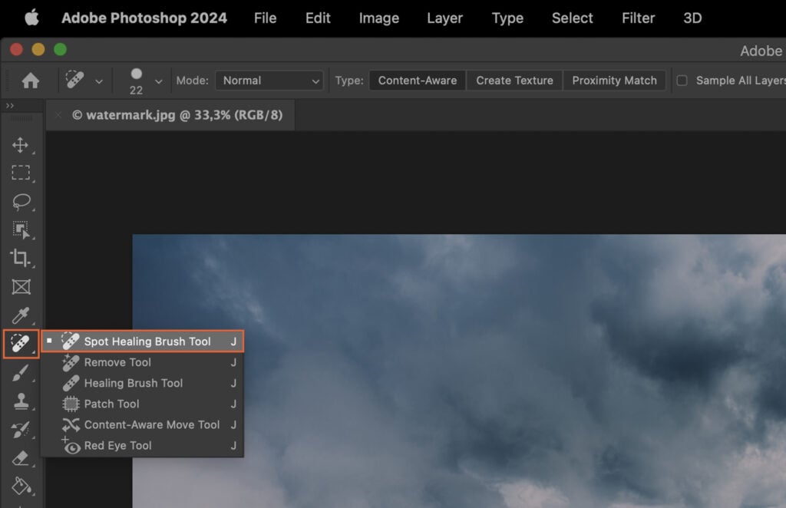
Task: Switch healing Type to Proximity Match
Action: click(x=614, y=80)
